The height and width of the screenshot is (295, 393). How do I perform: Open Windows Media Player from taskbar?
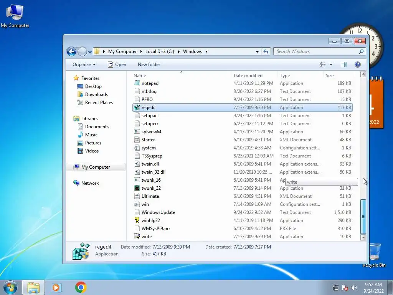coord(57,287)
